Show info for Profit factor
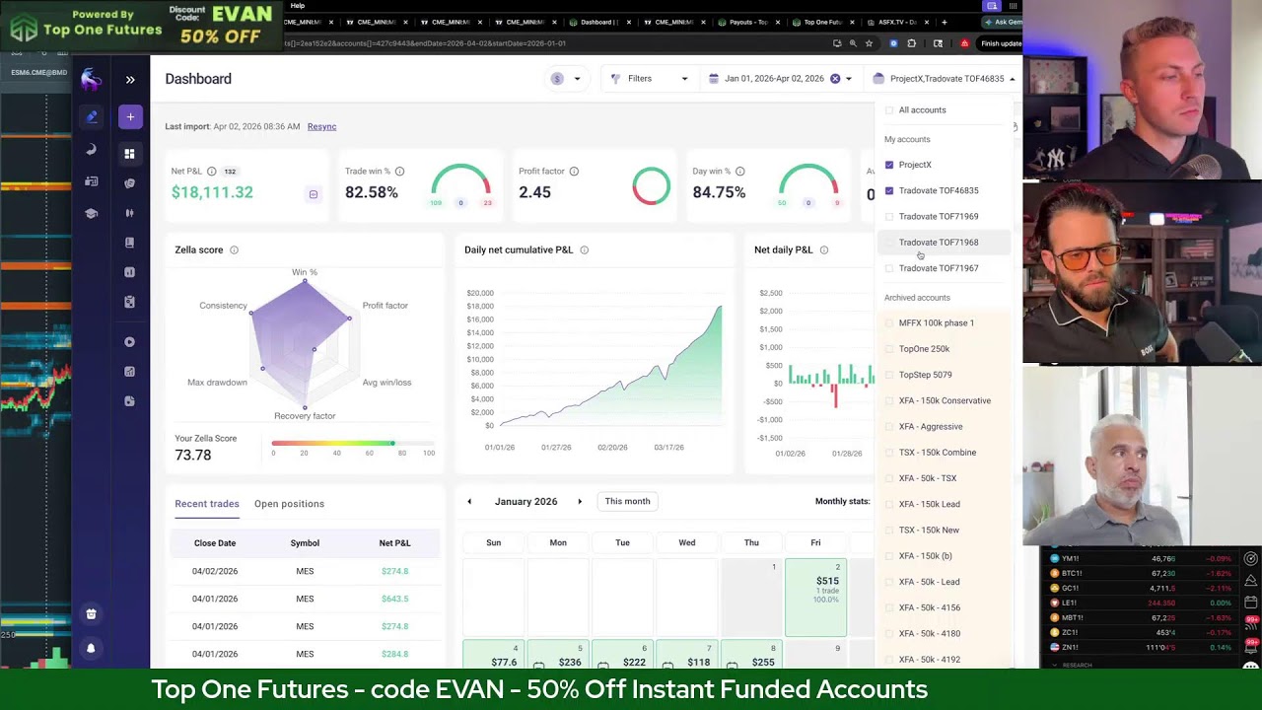The height and width of the screenshot is (710, 1262). click(574, 172)
